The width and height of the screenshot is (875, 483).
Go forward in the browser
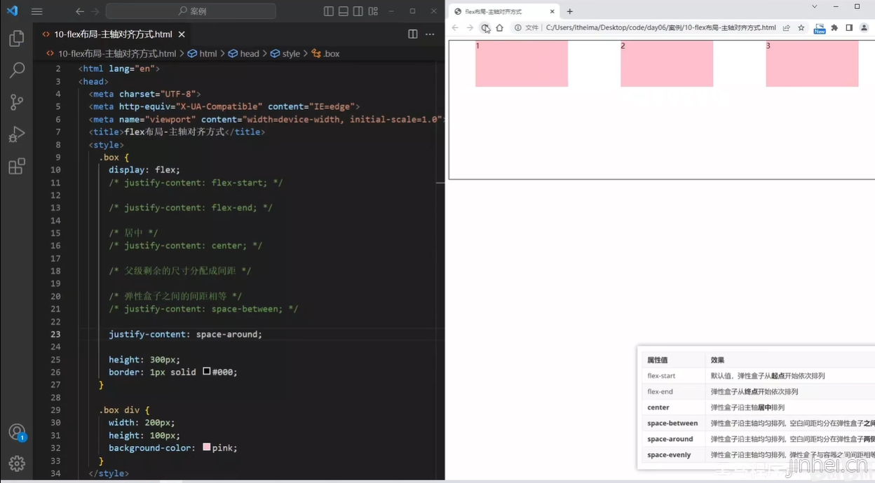(x=470, y=28)
